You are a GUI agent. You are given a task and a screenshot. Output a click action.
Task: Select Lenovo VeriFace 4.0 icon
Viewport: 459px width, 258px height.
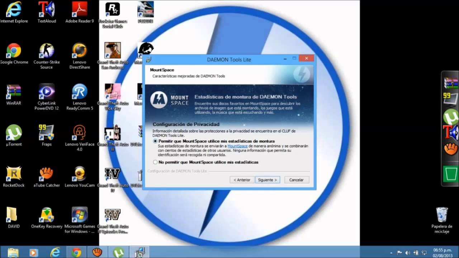point(80,138)
